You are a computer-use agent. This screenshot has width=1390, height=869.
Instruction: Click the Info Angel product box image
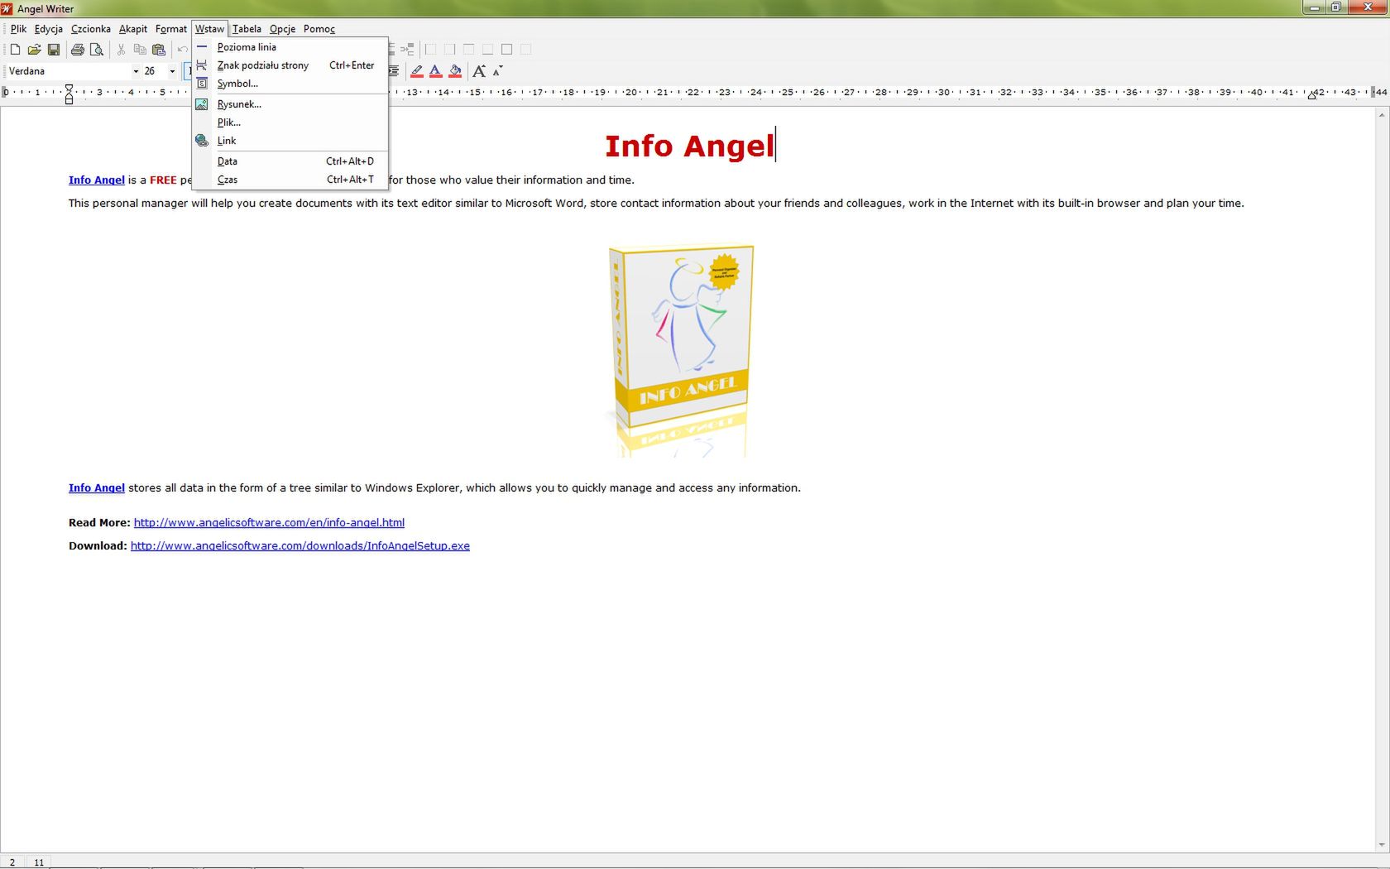point(680,351)
